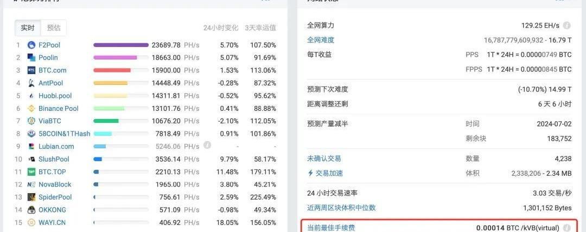Switch to the 预估 tab

coord(54,28)
